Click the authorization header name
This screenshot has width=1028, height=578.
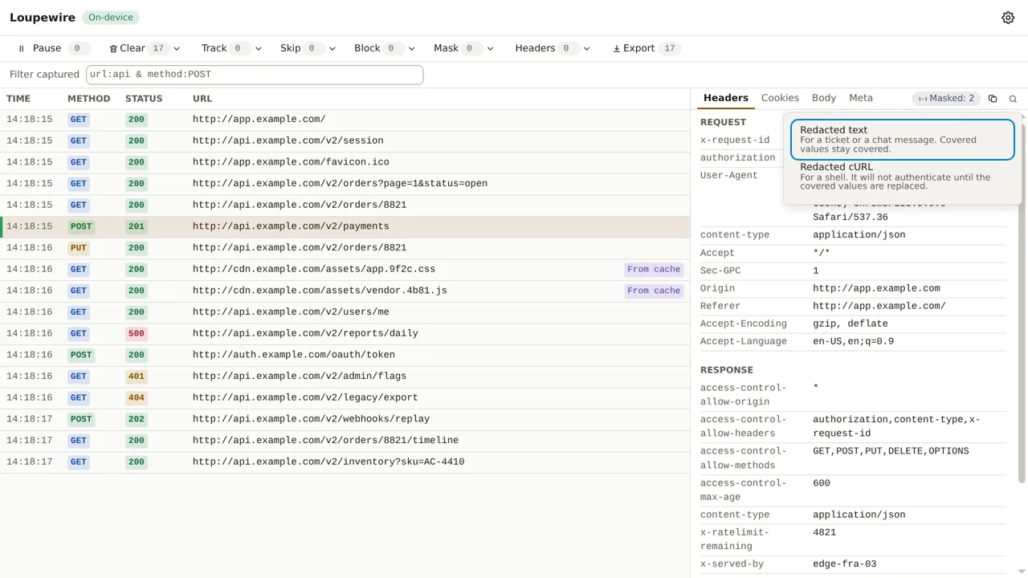point(738,157)
